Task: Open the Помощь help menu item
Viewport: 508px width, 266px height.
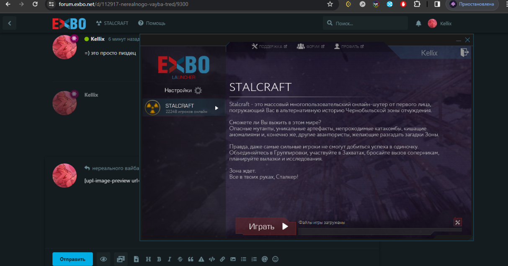Action: tap(152, 23)
